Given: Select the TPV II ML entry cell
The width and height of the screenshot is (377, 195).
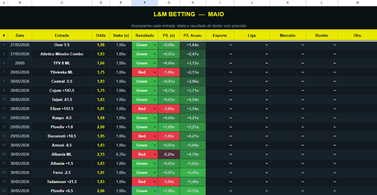Looking at the screenshot, I should coord(62,63).
